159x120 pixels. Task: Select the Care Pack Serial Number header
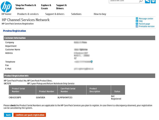[72, 90]
